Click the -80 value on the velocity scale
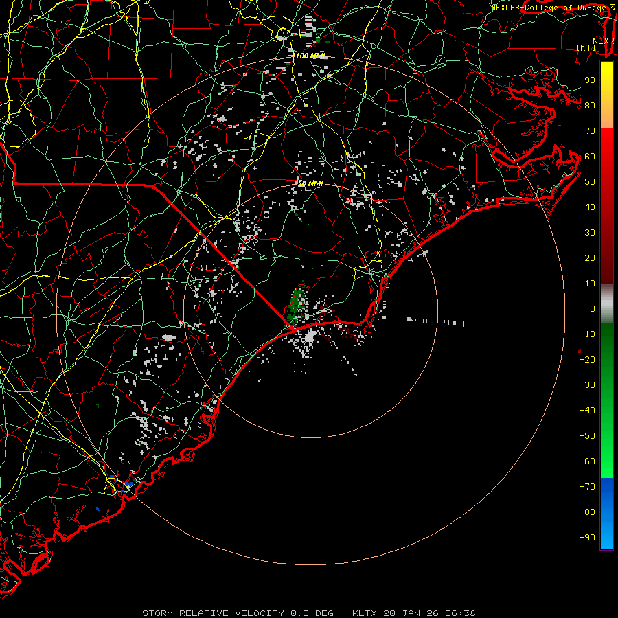 pyautogui.click(x=587, y=512)
